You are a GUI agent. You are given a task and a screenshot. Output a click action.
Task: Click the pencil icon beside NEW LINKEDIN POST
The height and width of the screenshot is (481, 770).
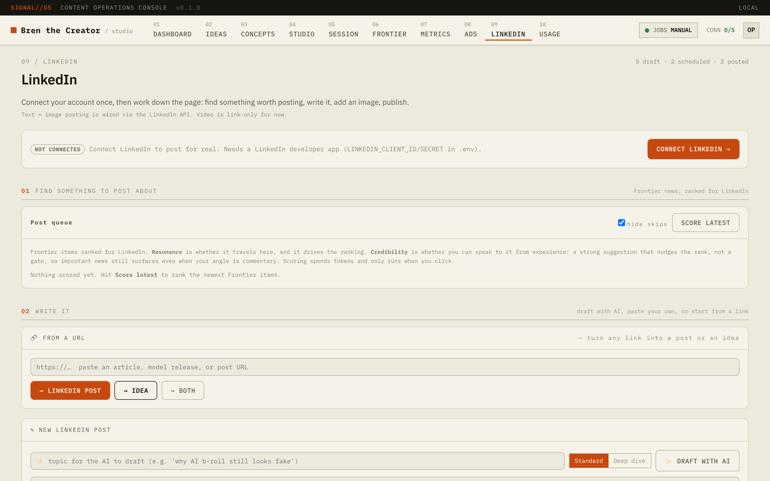tap(33, 430)
